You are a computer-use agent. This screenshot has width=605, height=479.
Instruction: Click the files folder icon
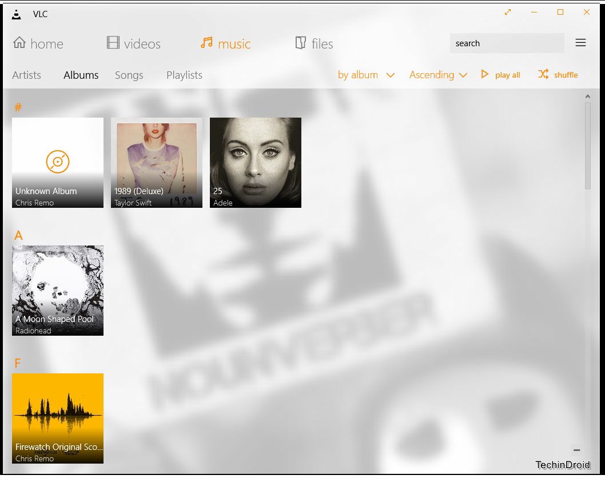301,42
